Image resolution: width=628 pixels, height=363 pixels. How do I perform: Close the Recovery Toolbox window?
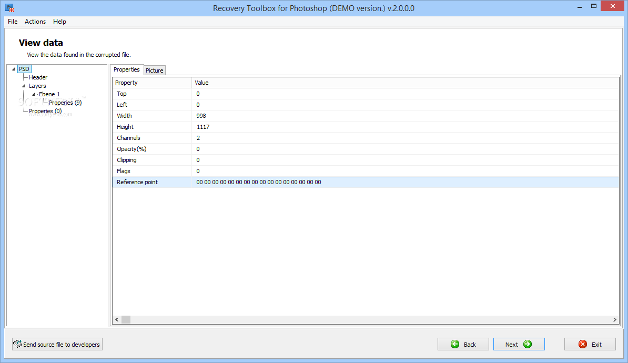click(x=612, y=6)
